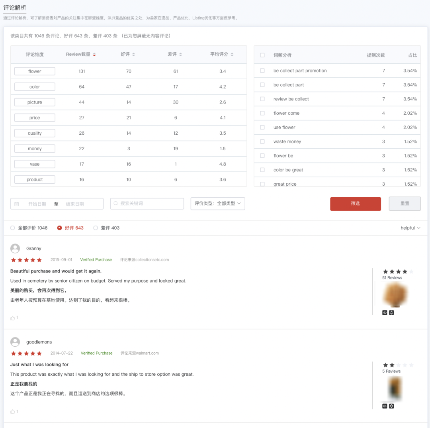Click the eye icon under Granny's review product
Viewport: 430px width, 428px height.
click(x=385, y=313)
